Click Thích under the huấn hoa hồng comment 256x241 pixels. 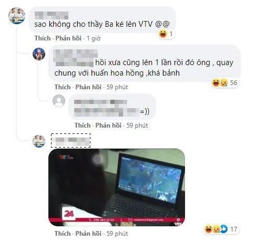tap(63, 87)
